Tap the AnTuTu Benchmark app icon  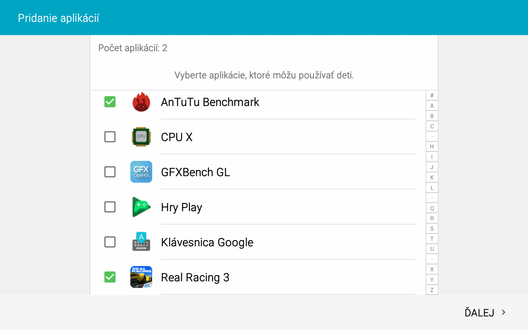pos(141,102)
